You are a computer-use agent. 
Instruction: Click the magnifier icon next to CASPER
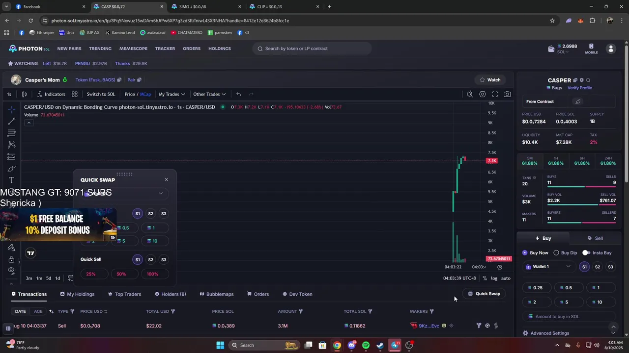point(588,80)
